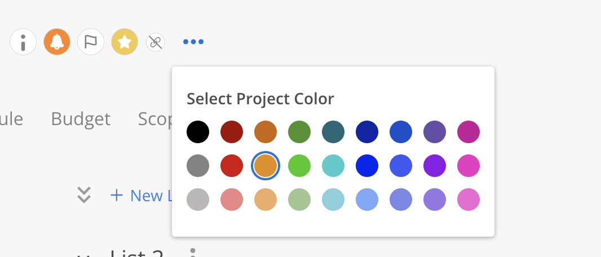This screenshot has width=601, height=257.
Task: Open the project info icon
Action: pyautogui.click(x=23, y=42)
